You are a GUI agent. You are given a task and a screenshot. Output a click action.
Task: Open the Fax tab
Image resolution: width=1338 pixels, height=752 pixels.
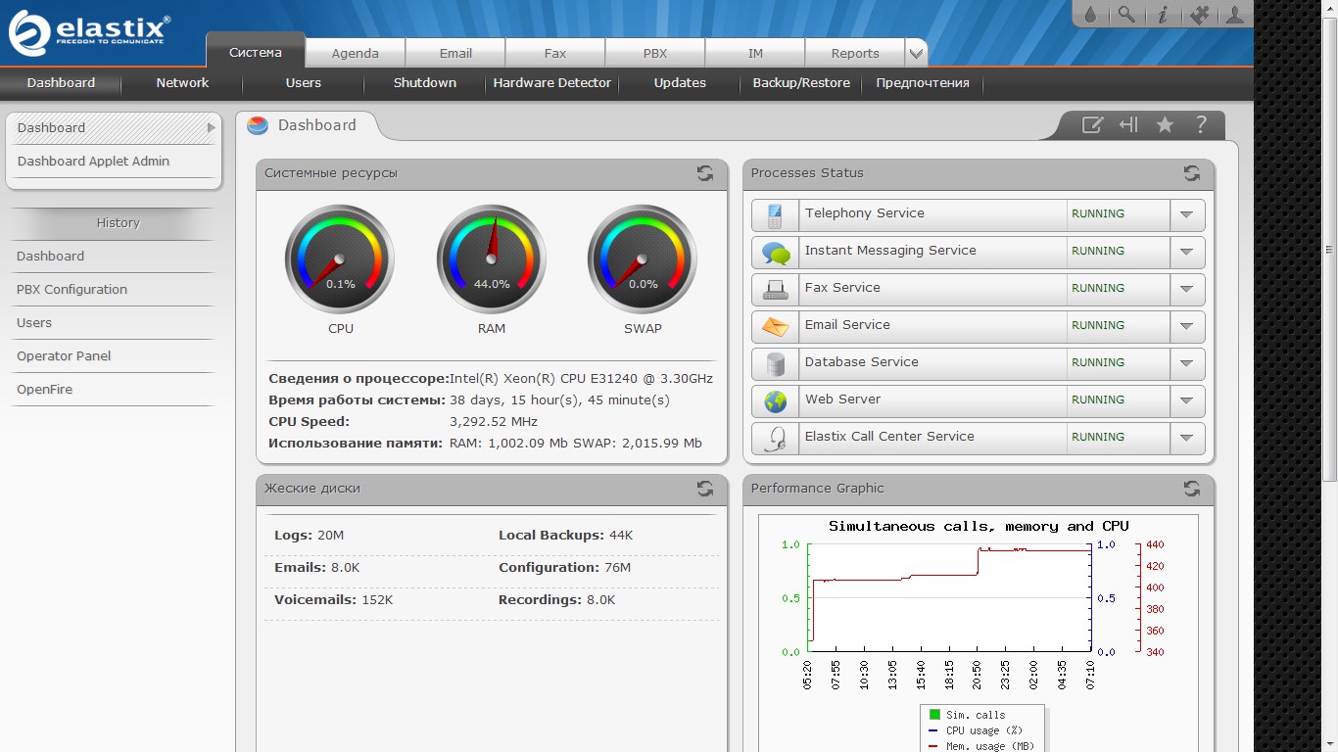tap(555, 54)
